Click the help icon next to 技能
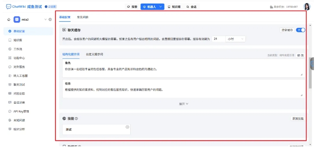315x147 pixels. (x=77, y=119)
